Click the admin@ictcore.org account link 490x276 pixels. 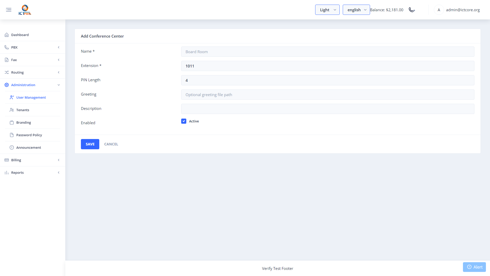pos(463,10)
